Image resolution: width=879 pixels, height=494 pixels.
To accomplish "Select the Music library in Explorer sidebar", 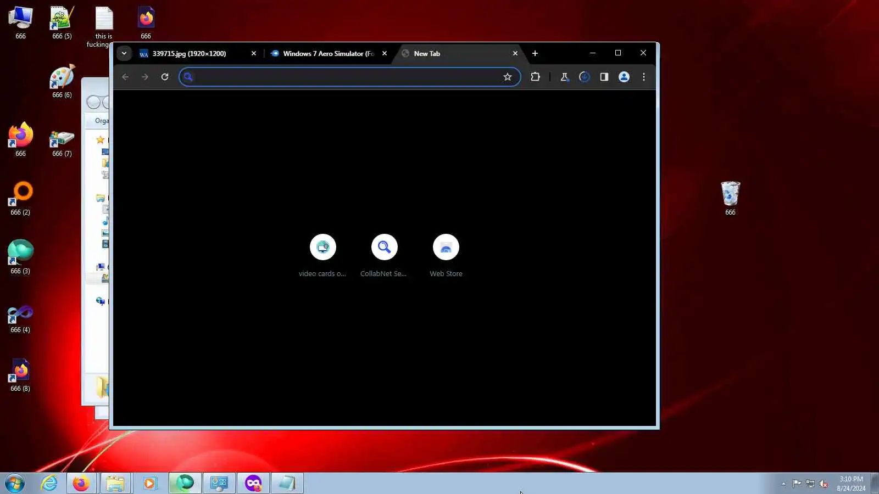I will point(105,221).
